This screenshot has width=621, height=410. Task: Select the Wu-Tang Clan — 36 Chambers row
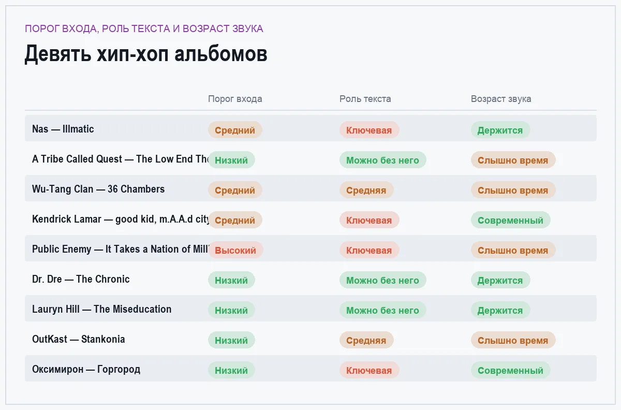(x=310, y=188)
